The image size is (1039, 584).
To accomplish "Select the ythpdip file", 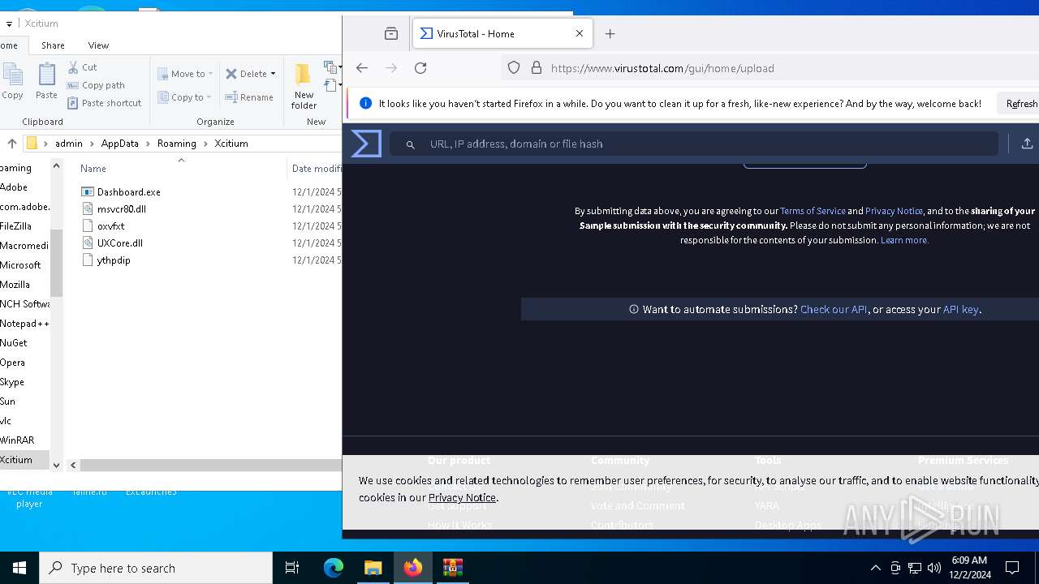I will (x=106, y=260).
